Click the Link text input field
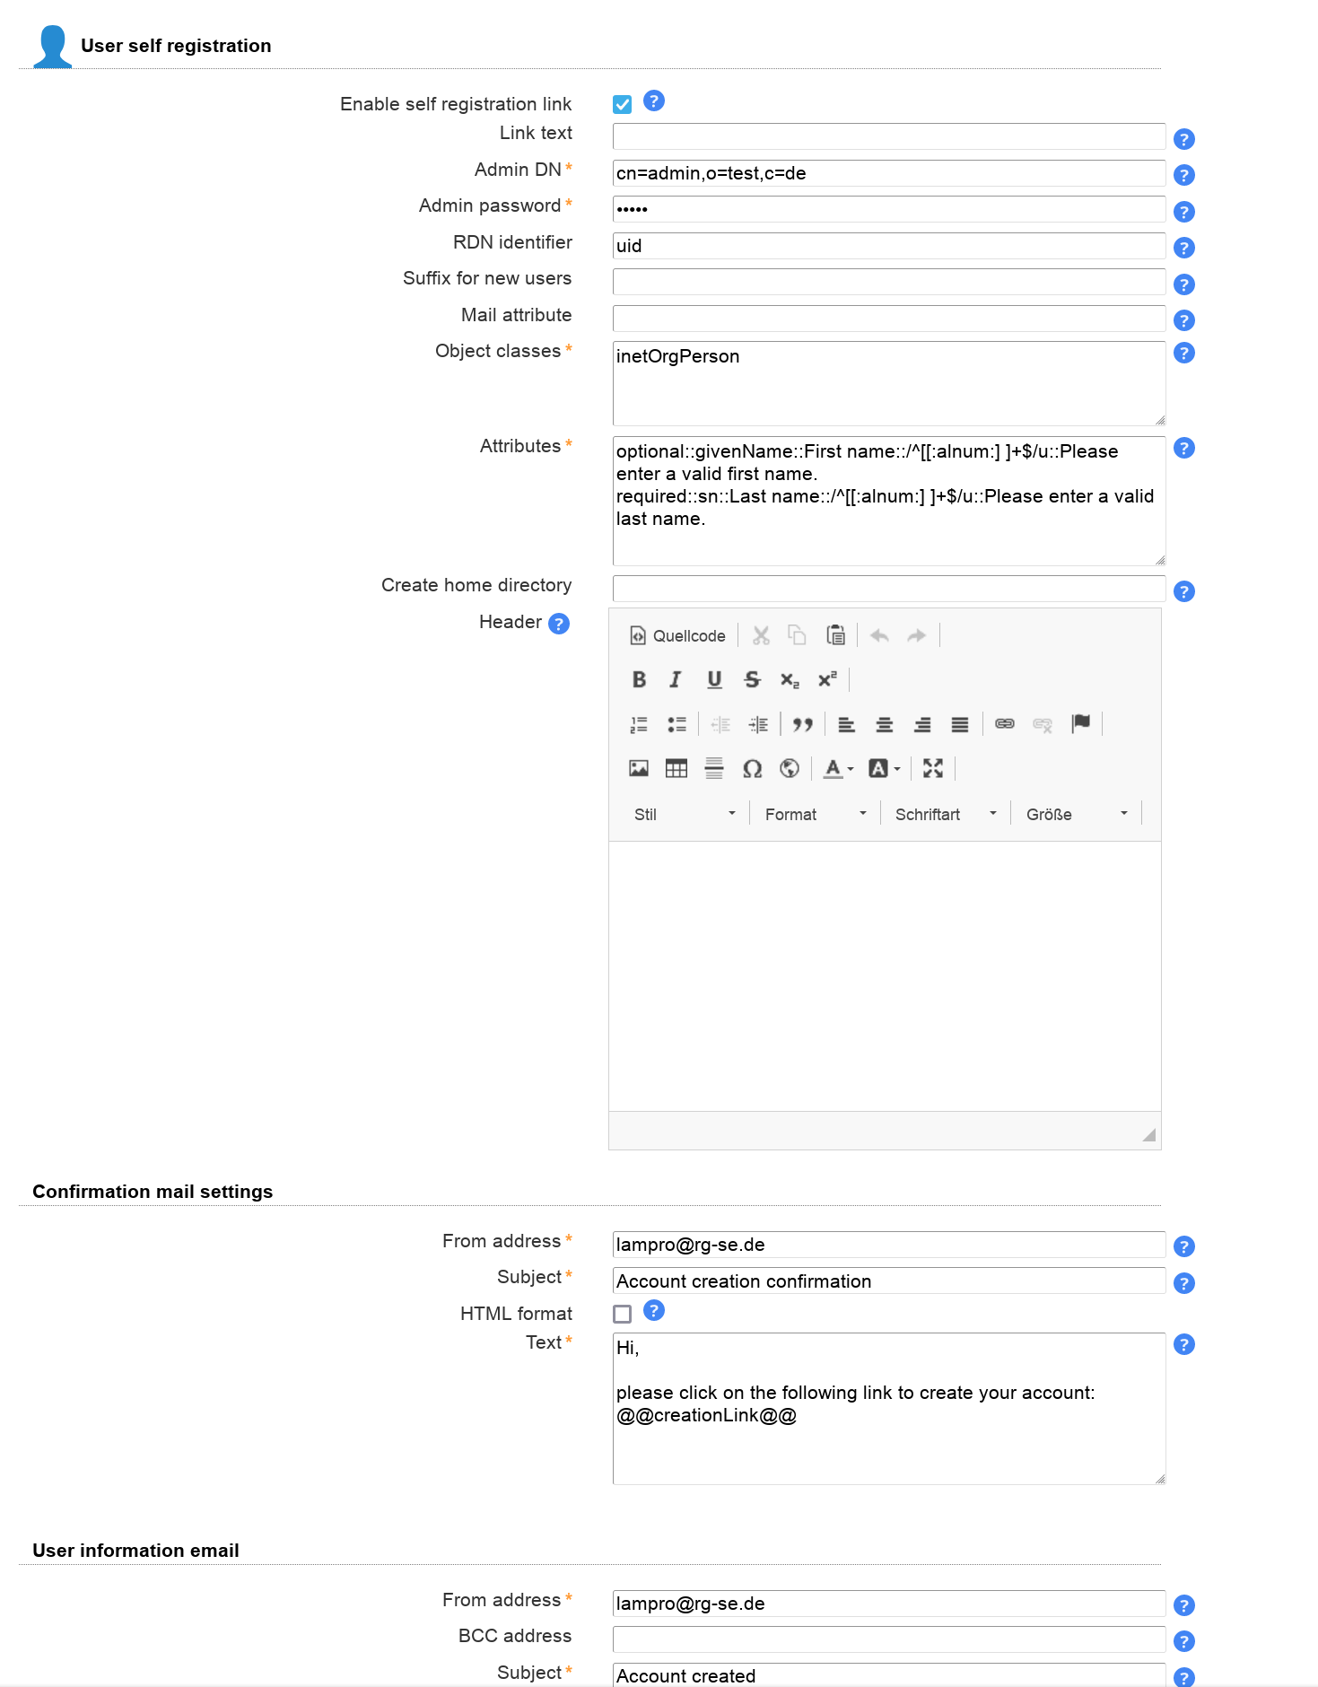 [888, 137]
